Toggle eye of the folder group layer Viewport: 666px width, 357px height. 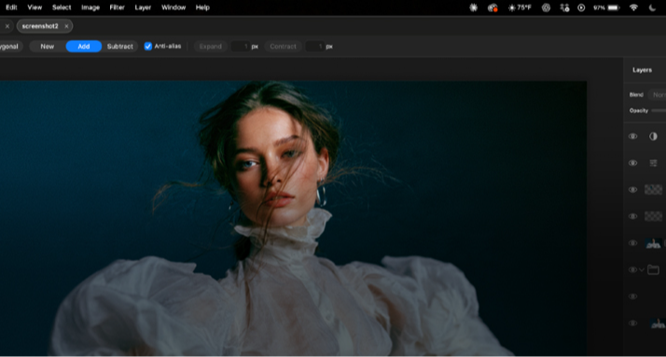click(632, 269)
